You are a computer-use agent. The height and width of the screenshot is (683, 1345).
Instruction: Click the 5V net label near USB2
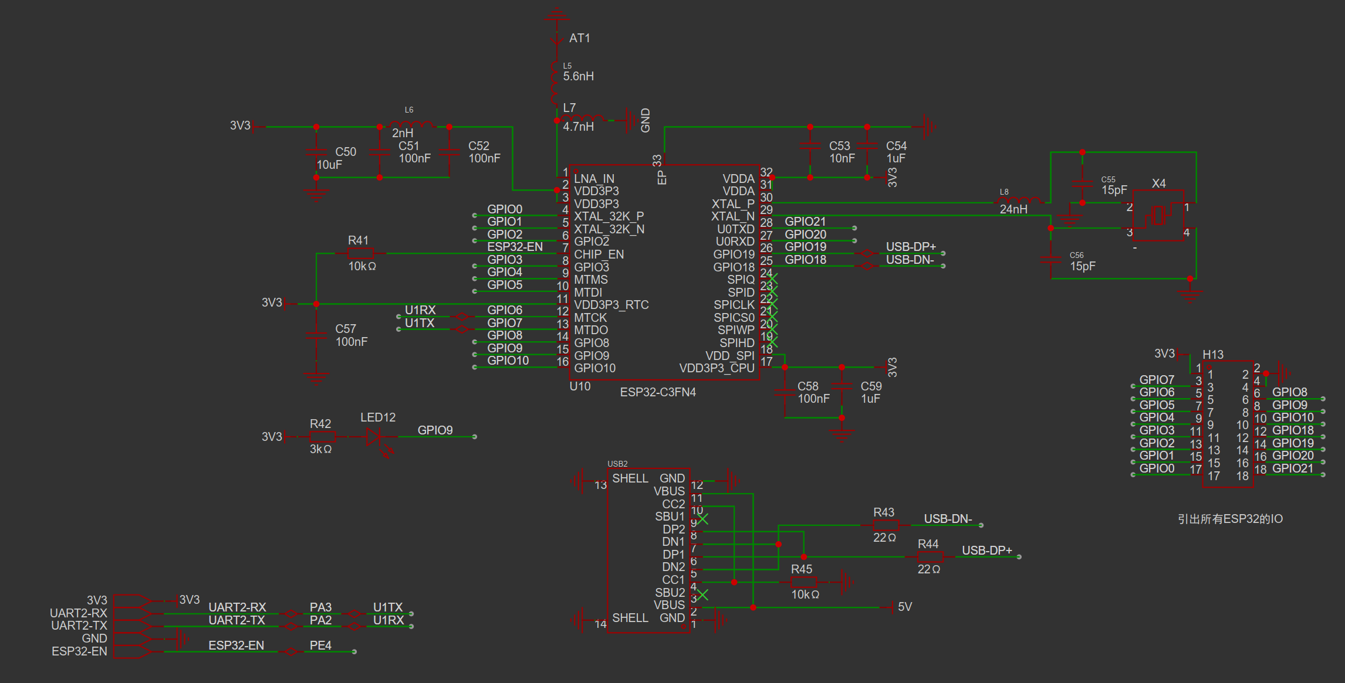point(905,607)
